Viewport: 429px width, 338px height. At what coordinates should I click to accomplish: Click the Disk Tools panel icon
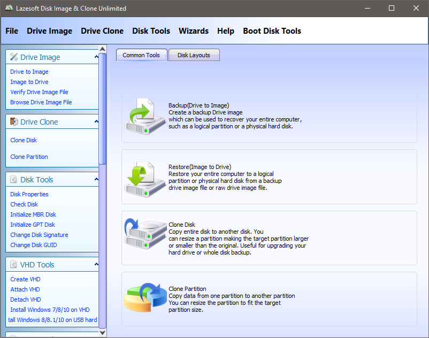click(x=14, y=179)
